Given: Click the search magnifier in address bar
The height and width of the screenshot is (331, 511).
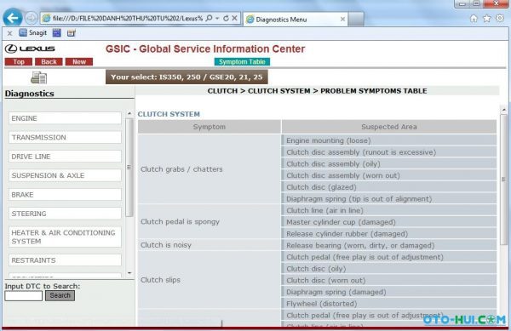Looking at the screenshot, I should tap(209, 18).
